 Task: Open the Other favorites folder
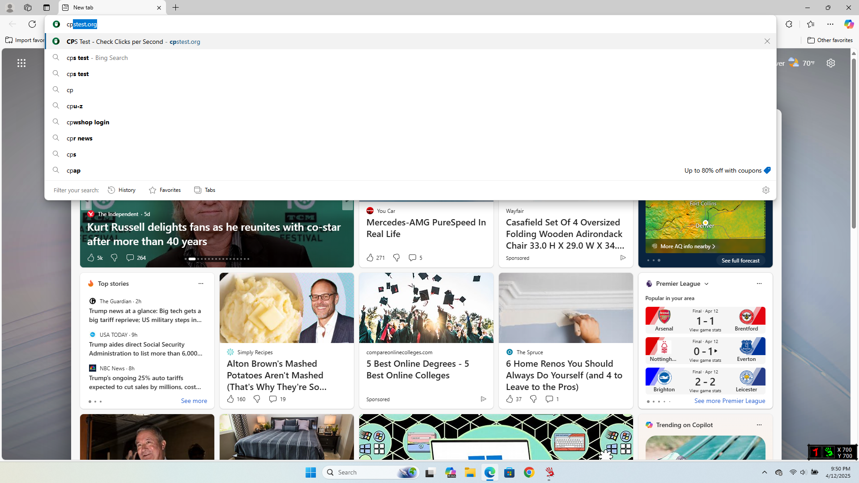[830, 40]
